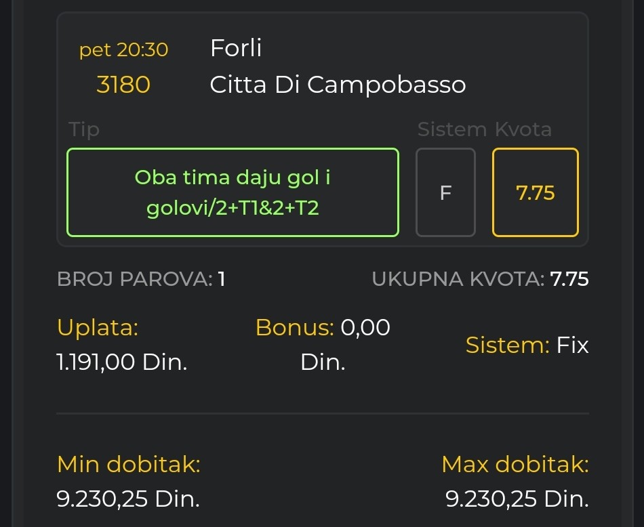644x527 pixels.
Task: Click the 'Bonus: 0,00' text
Action: tap(323, 328)
